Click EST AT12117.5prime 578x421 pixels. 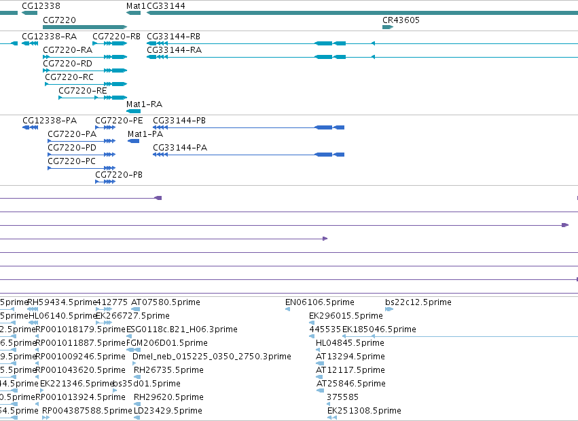(319, 377)
